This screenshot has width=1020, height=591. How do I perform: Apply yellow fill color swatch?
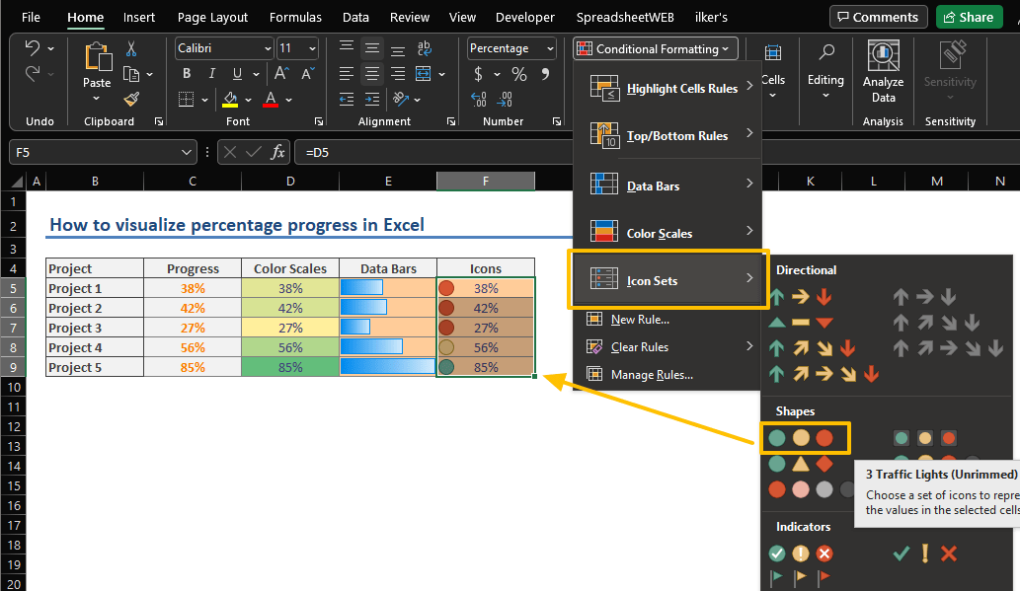point(230,100)
